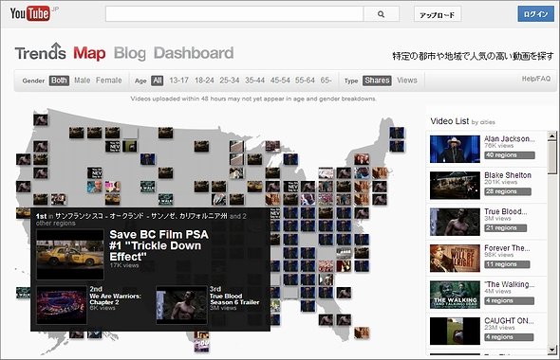Click Save BC Film PSA title
The image size is (560, 360).
159,245
